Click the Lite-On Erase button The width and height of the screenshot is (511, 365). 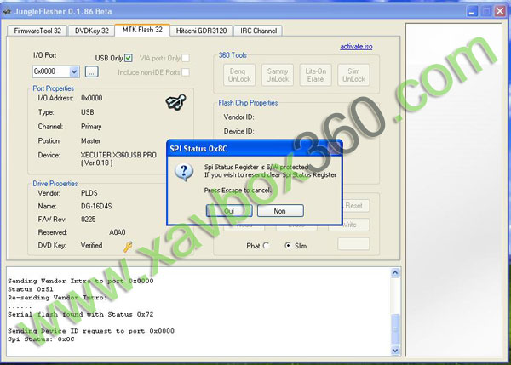point(315,75)
